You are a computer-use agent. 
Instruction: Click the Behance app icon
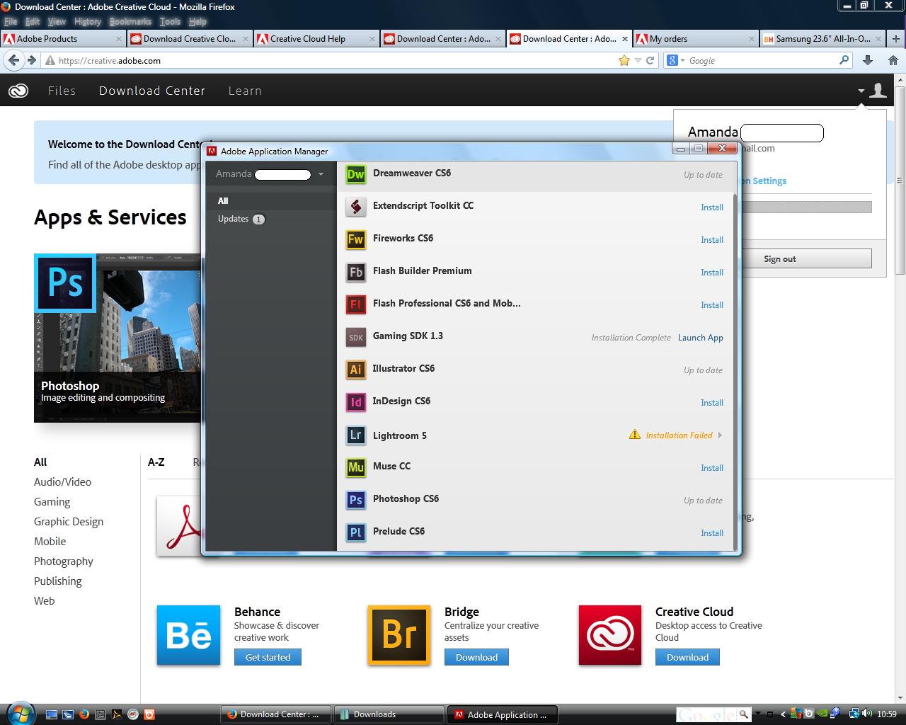pos(188,635)
